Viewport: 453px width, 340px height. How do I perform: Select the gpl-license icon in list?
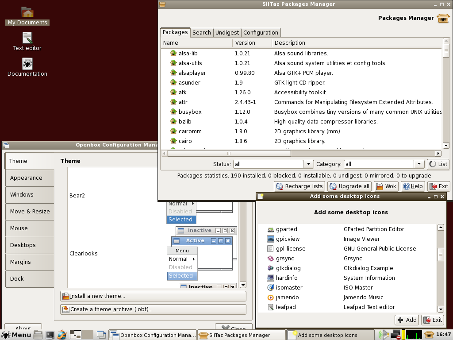(270, 249)
